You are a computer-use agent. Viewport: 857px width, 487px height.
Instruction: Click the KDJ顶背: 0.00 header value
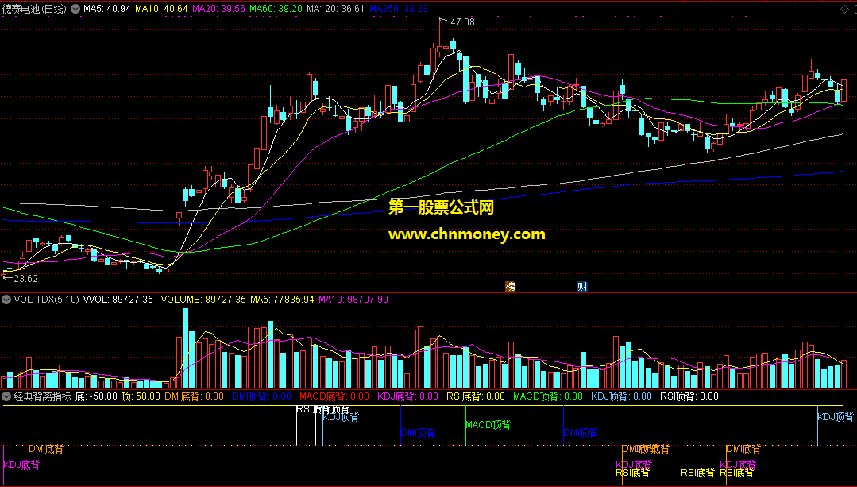621,396
